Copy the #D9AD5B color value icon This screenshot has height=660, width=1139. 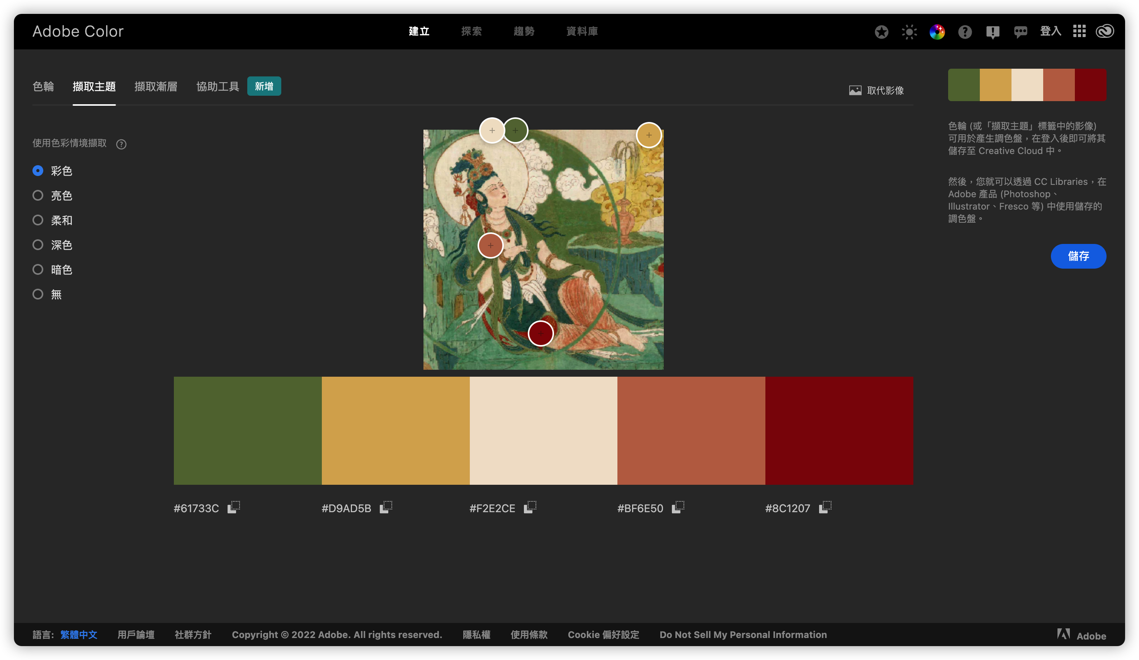click(x=386, y=508)
